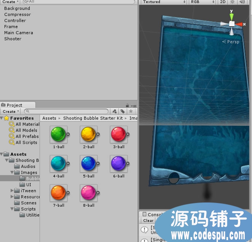Select All Scripts favorite search
Screen dimensions: 252x242
click(23, 142)
